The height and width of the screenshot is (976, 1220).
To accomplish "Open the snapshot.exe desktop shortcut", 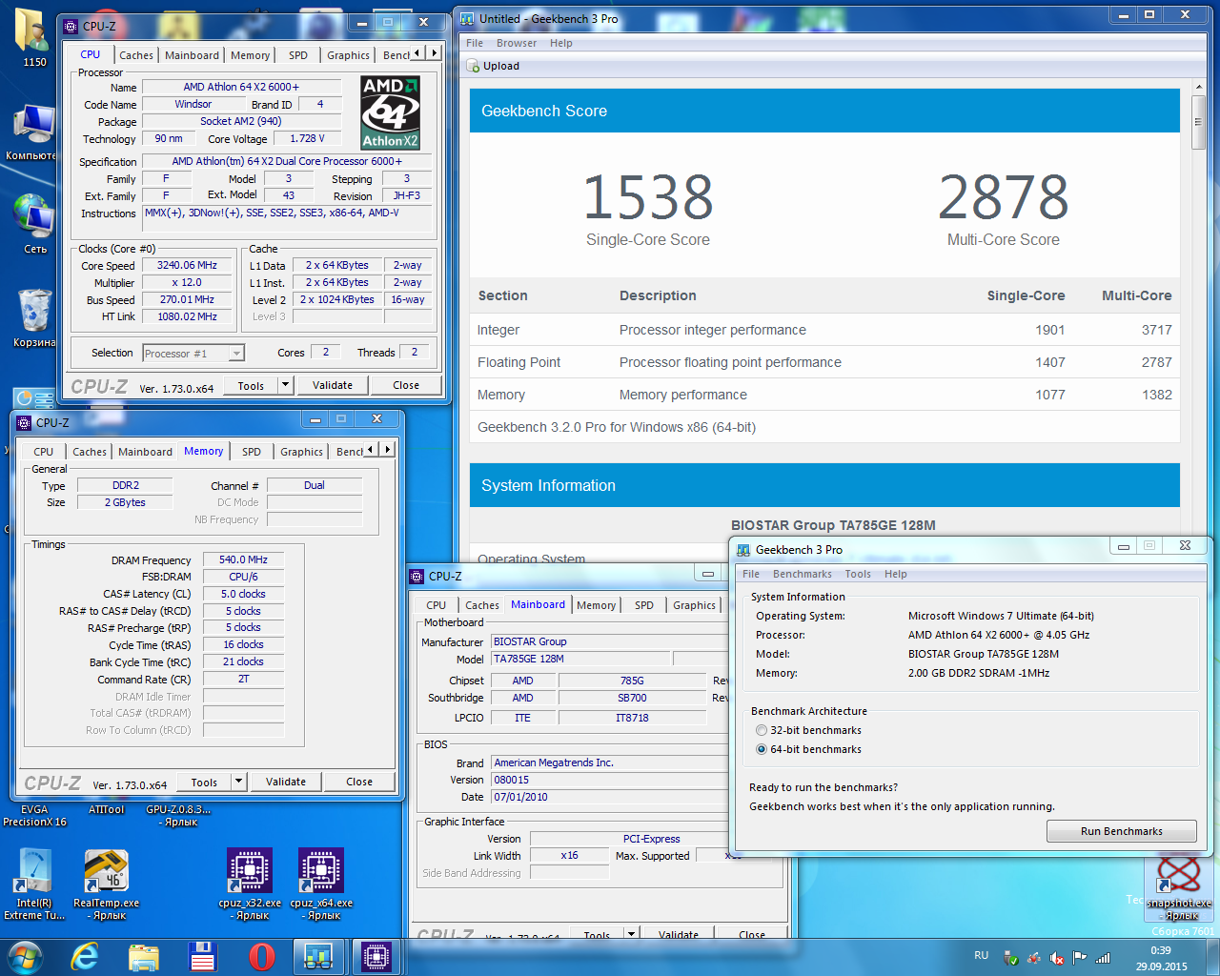I will [x=1179, y=889].
